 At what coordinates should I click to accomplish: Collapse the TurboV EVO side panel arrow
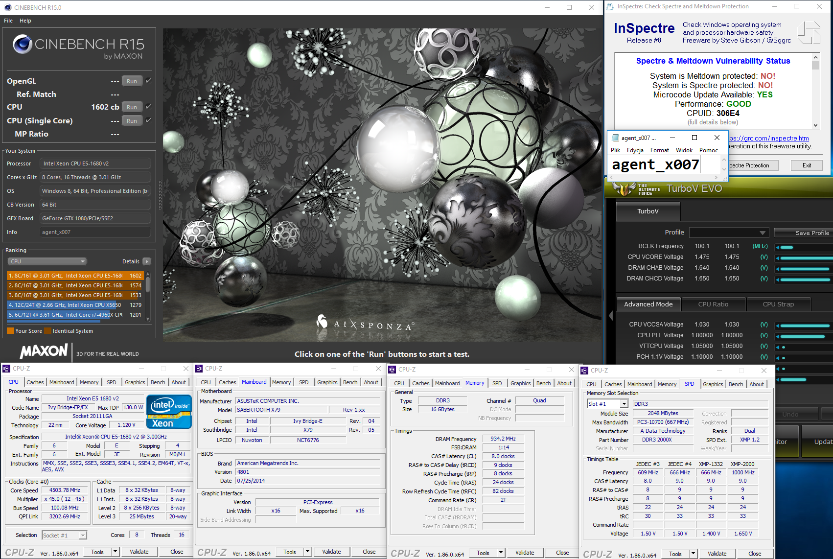click(x=611, y=316)
